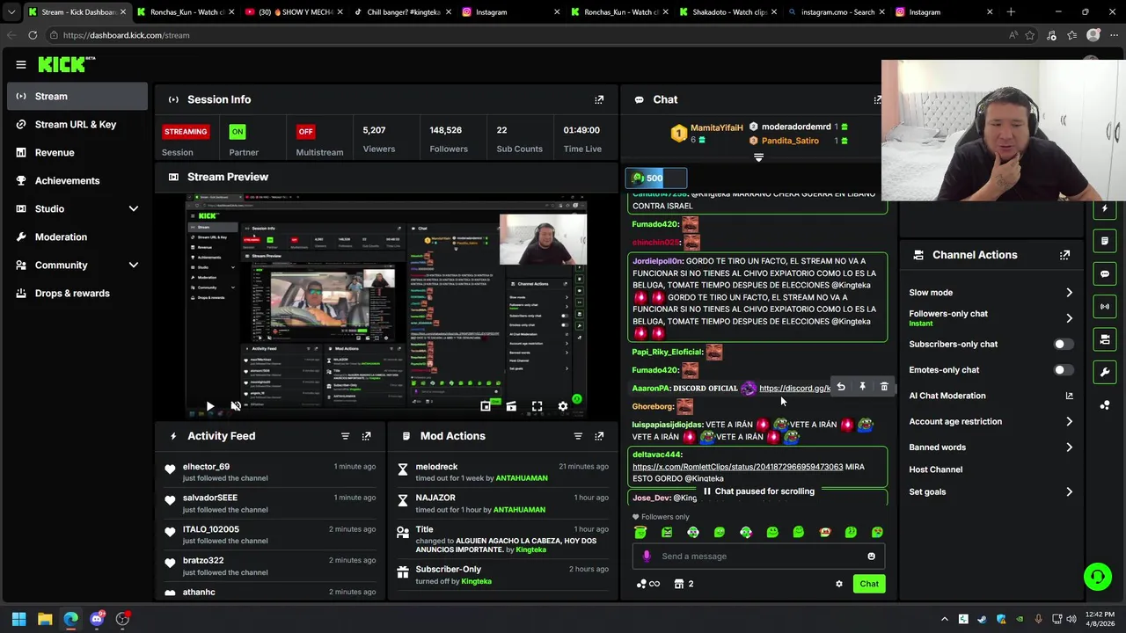Open the Discord link in chat
Image resolution: width=1126 pixels, height=633 pixels.
point(794,388)
